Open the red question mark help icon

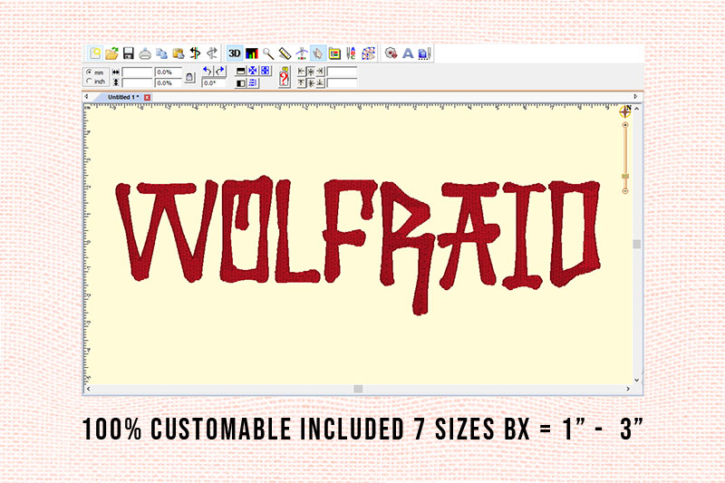[x=284, y=77]
